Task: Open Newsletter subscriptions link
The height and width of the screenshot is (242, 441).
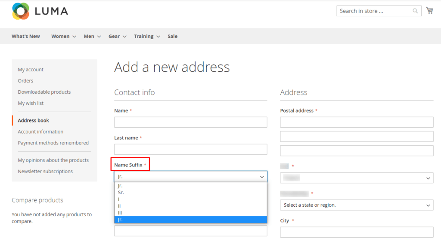Action: pyautogui.click(x=45, y=172)
